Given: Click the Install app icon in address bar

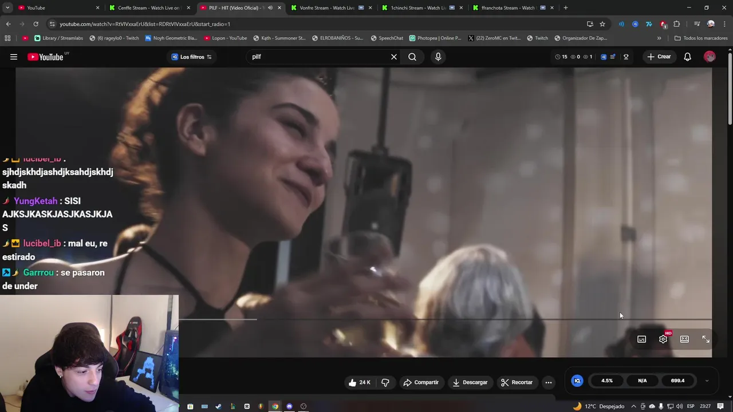Looking at the screenshot, I should (x=590, y=24).
